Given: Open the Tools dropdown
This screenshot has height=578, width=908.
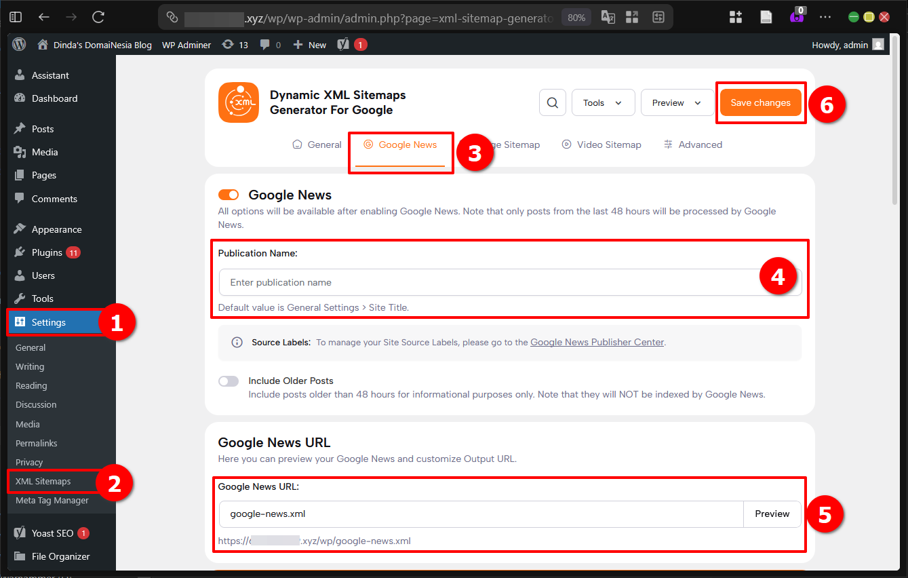Looking at the screenshot, I should coord(603,102).
